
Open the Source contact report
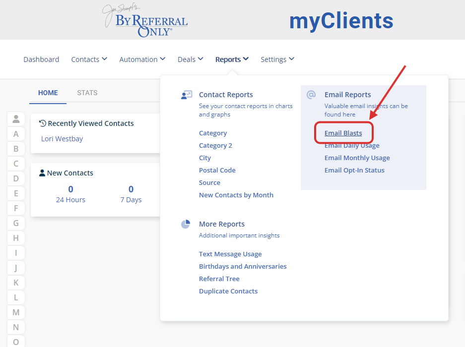click(209, 183)
